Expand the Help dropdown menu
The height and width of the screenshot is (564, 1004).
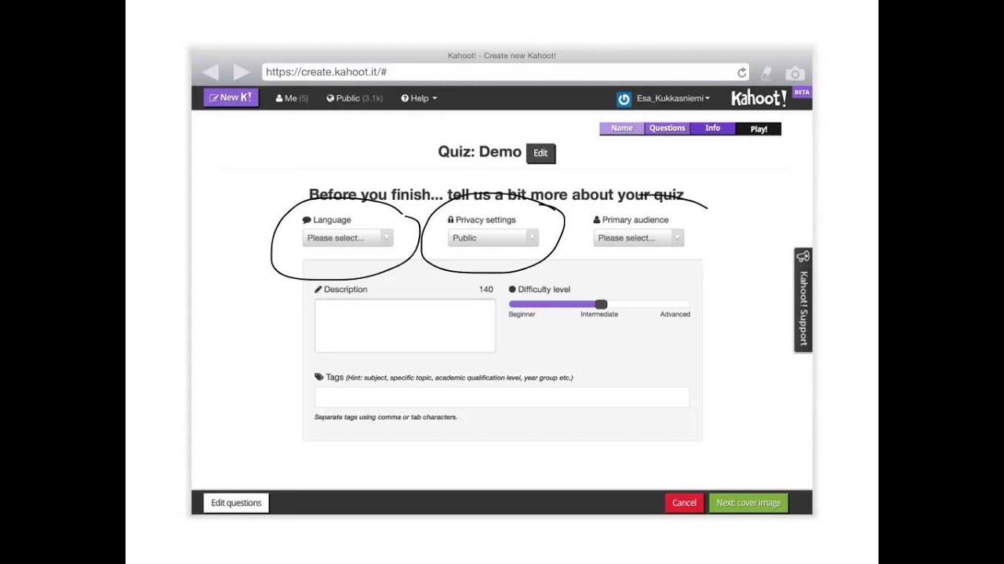pyautogui.click(x=419, y=98)
